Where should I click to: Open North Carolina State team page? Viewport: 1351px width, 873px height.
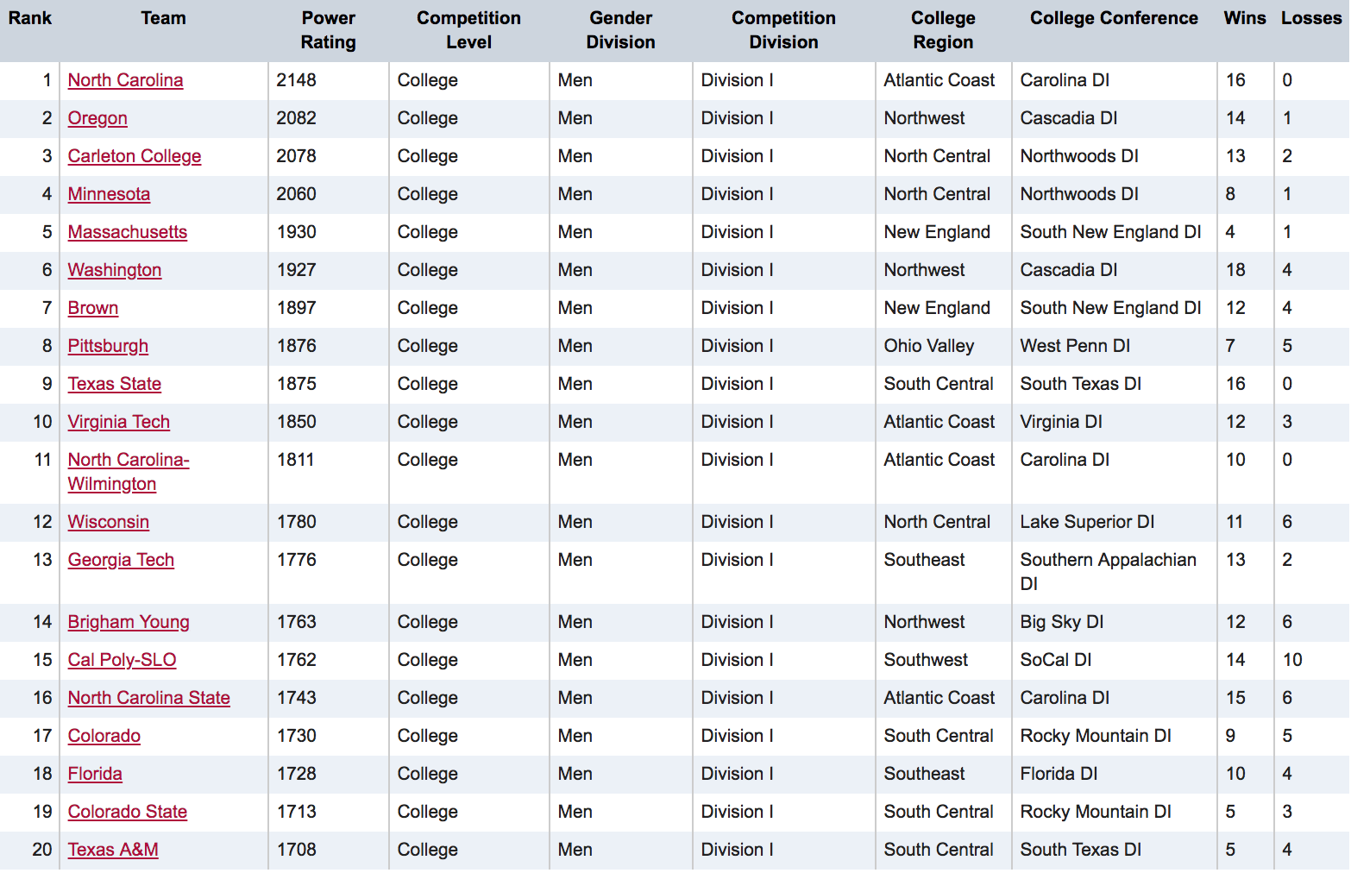[149, 698]
